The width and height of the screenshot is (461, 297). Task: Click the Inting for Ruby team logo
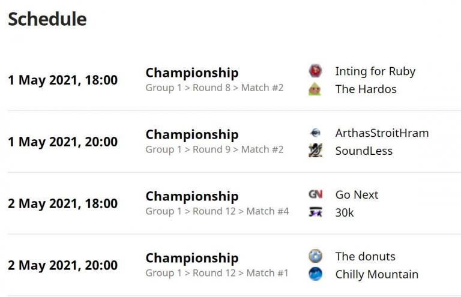(315, 71)
